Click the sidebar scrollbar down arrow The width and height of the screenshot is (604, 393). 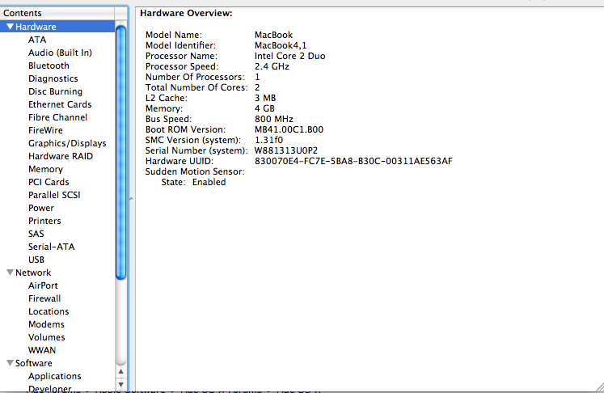click(x=121, y=384)
